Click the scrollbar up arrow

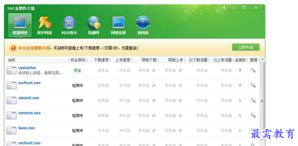pos(262,59)
